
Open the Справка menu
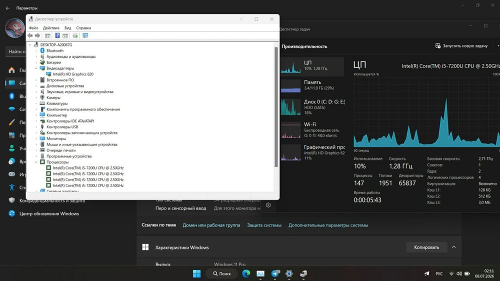coord(83,28)
